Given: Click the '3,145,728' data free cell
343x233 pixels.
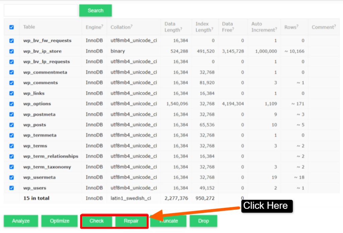Looking at the screenshot, I should [233, 51].
